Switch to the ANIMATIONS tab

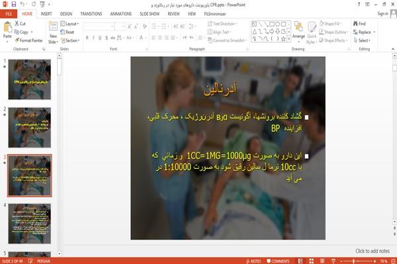click(x=121, y=14)
